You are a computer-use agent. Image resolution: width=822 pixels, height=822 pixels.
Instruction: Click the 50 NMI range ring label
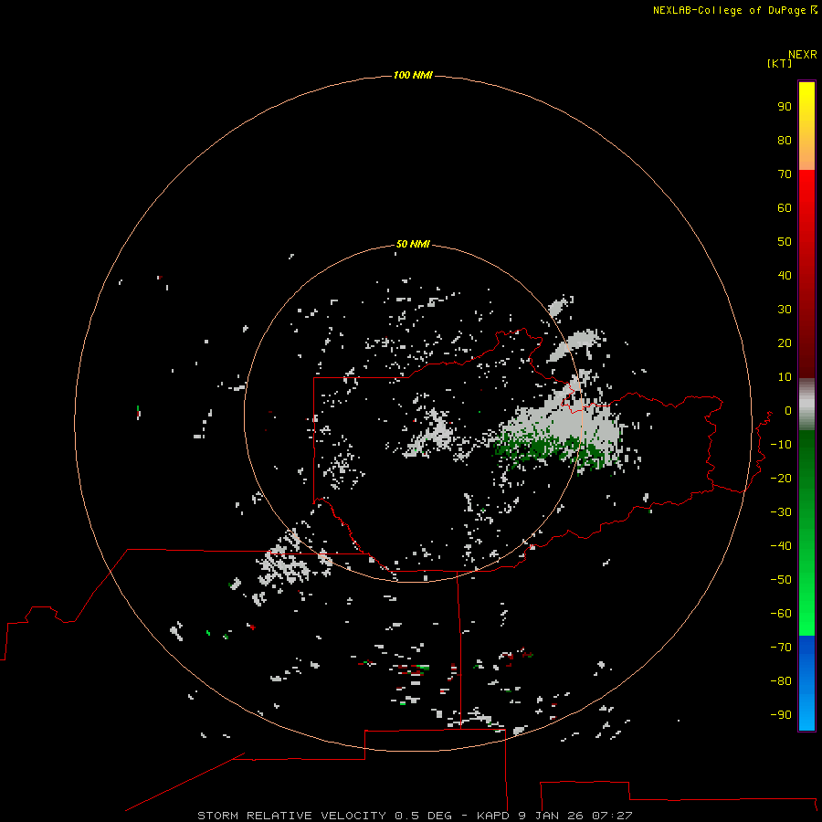[413, 244]
